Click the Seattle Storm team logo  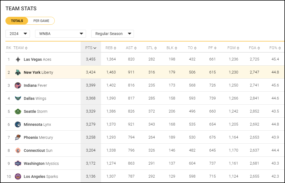click(18, 111)
